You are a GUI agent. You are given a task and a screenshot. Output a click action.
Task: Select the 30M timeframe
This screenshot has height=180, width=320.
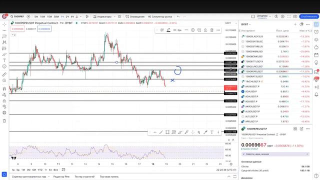56,16
